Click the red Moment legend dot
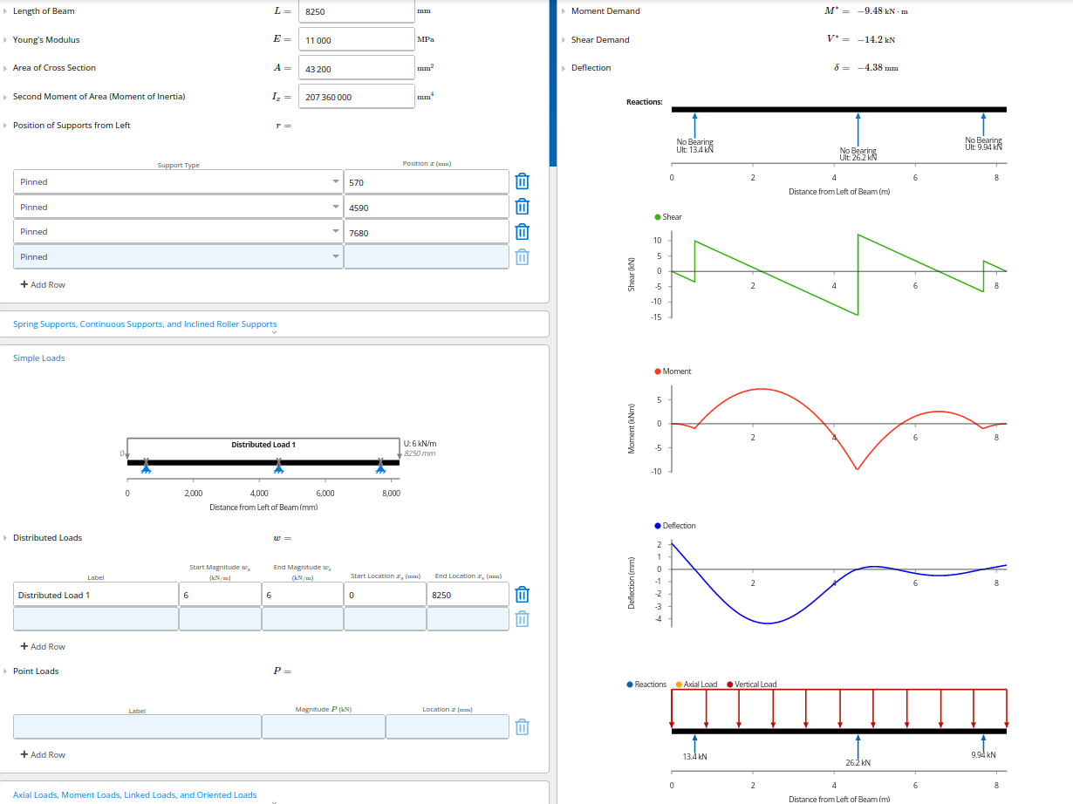1073x804 pixels. pos(657,371)
